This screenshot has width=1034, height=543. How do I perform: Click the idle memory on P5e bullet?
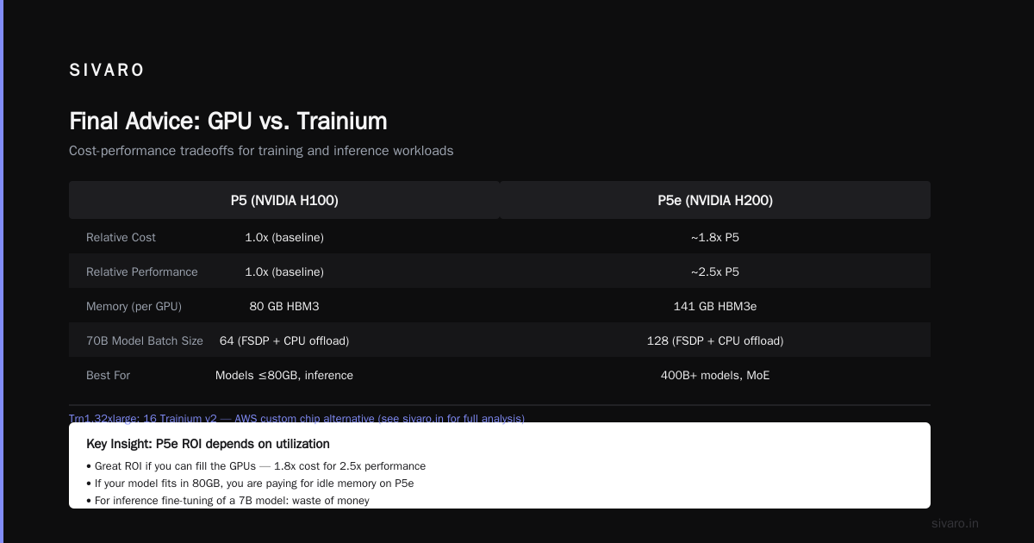[250, 483]
